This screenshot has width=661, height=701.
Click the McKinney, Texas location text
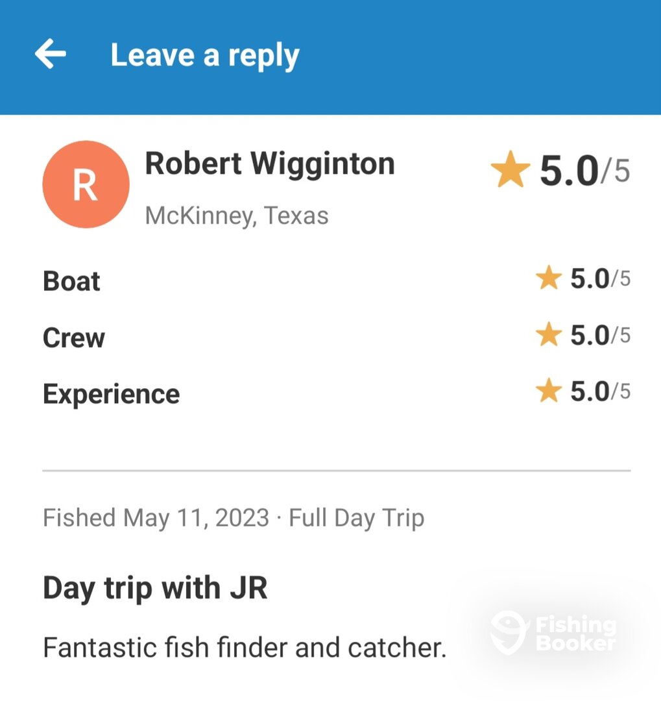(237, 215)
